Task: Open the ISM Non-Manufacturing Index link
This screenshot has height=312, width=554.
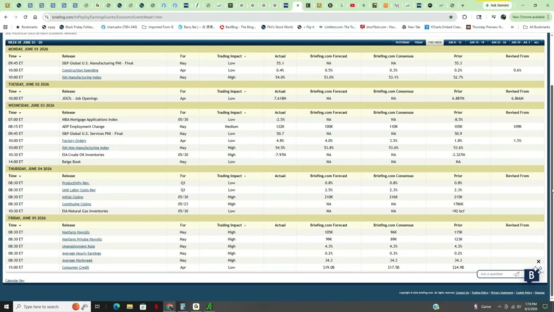Action: [85, 148]
